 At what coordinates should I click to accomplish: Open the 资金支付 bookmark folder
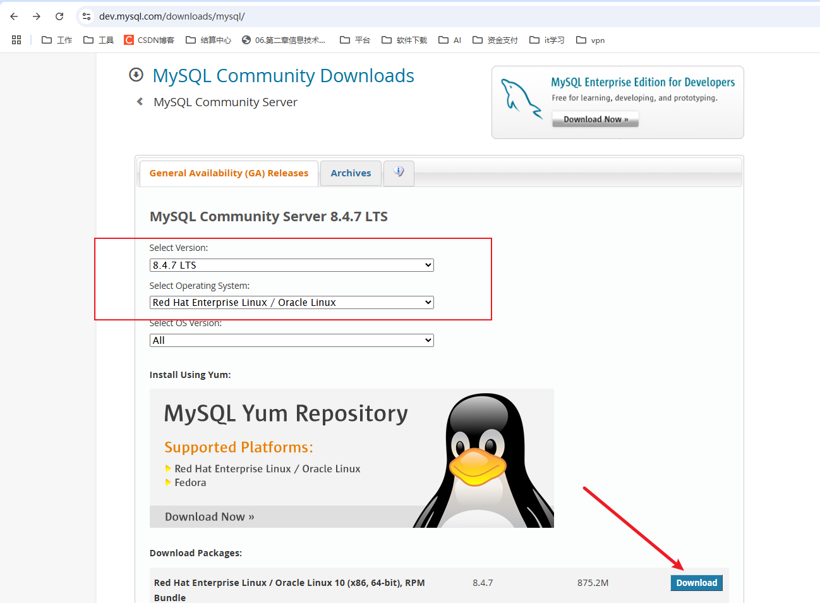point(495,40)
